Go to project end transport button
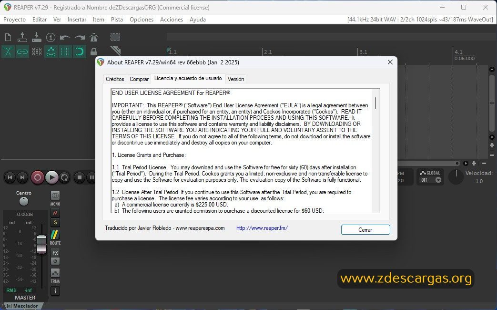The height and width of the screenshot is (310, 497). coord(22,177)
